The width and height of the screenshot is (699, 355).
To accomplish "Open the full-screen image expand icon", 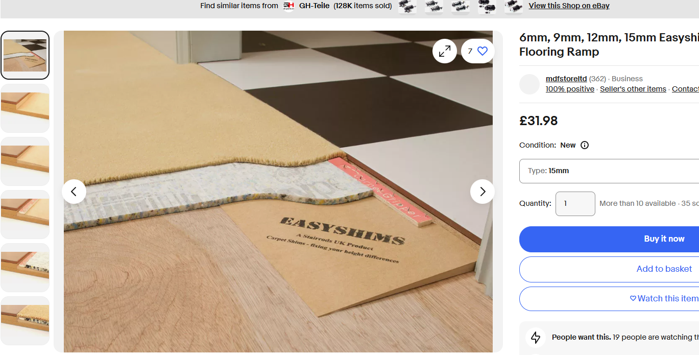I will pyautogui.click(x=445, y=51).
